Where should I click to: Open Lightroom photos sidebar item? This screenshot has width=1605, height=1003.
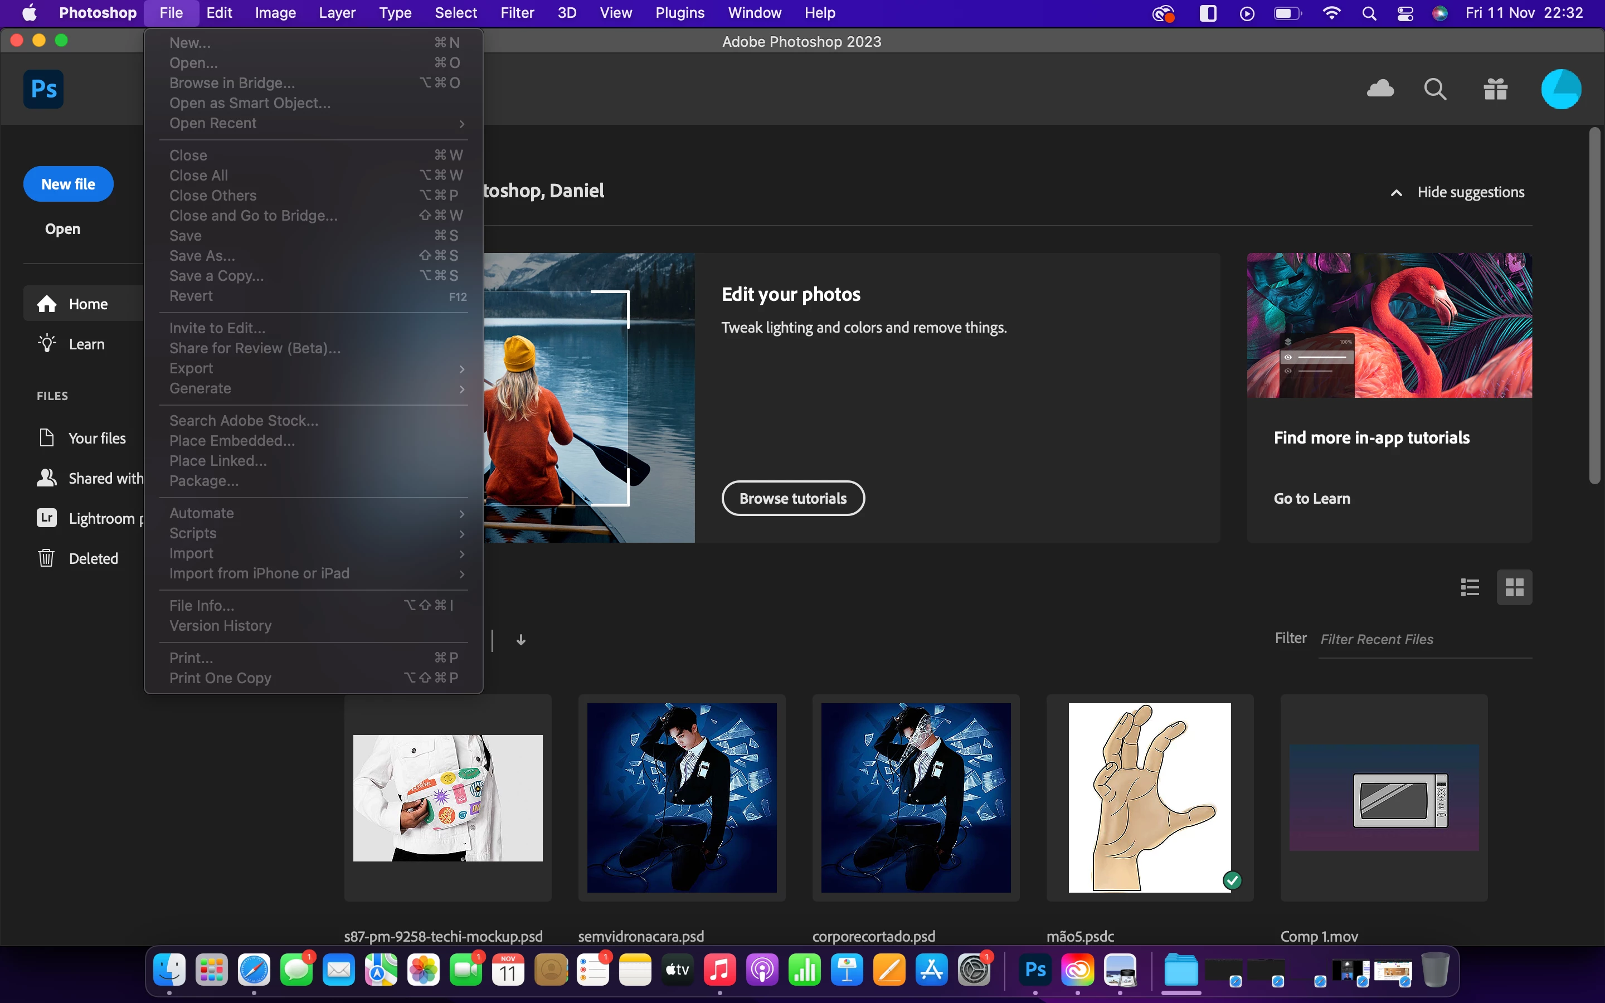pos(100,518)
